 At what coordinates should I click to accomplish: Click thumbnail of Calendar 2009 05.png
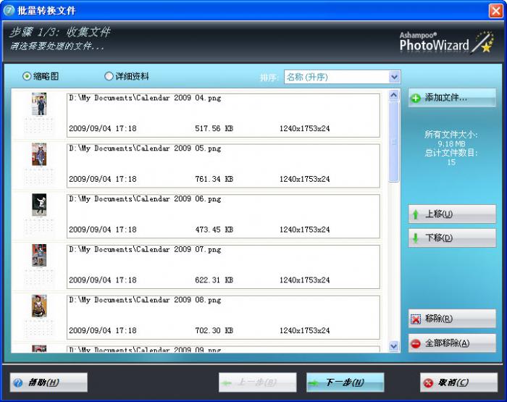(39, 155)
